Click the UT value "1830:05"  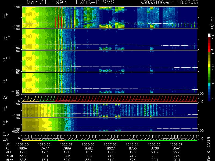[x=88, y=144]
